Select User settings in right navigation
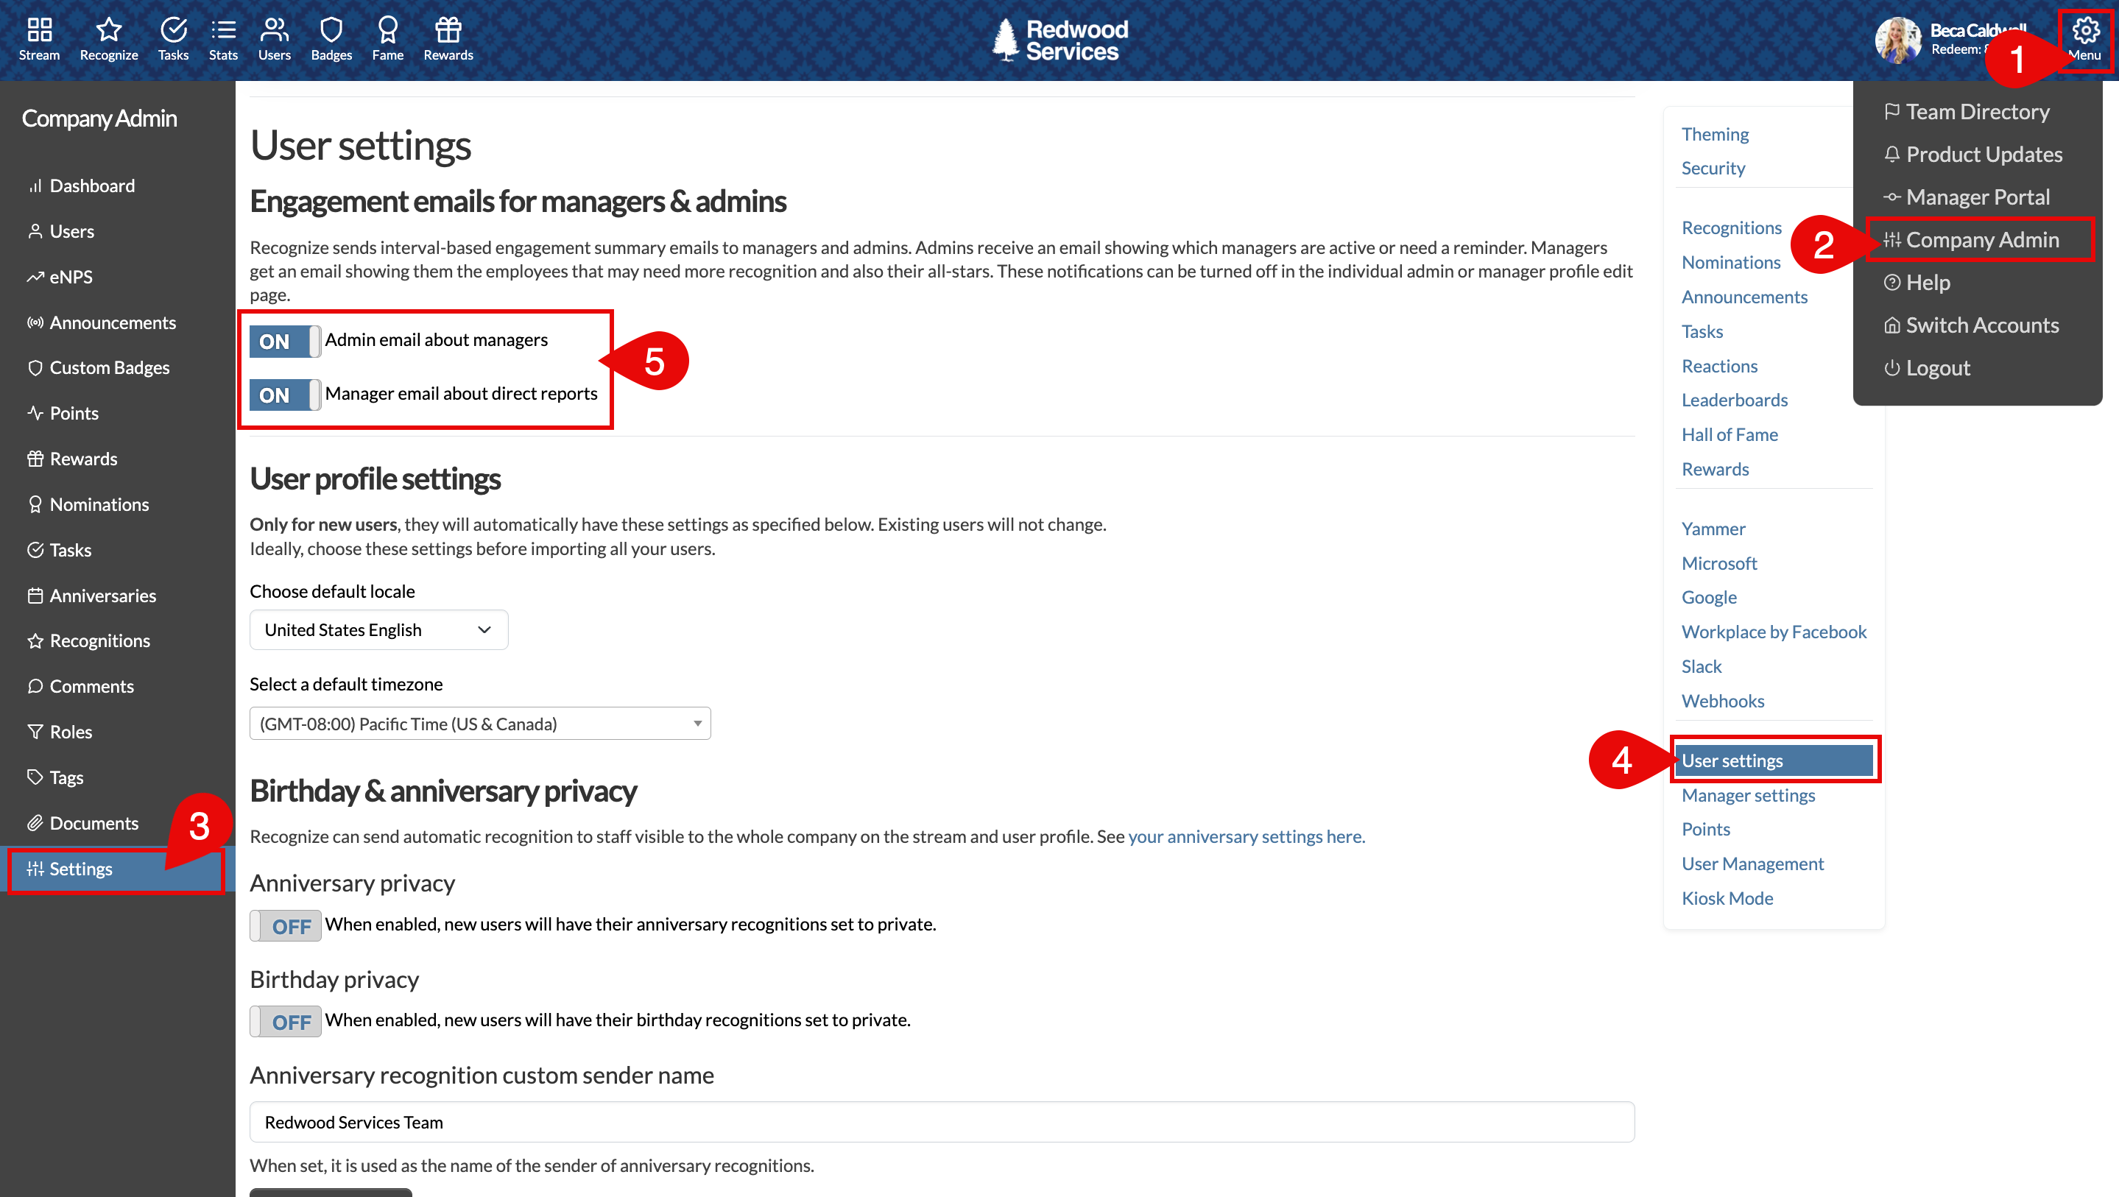The width and height of the screenshot is (2119, 1197). coord(1774,760)
